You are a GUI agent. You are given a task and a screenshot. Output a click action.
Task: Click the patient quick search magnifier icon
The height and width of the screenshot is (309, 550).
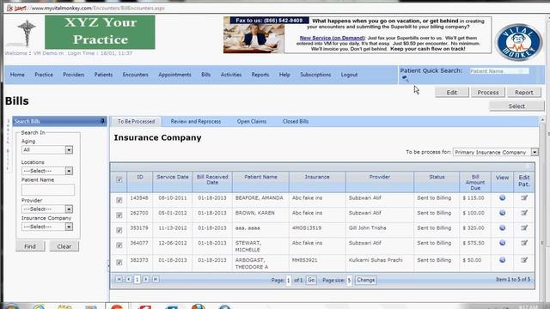(405, 78)
